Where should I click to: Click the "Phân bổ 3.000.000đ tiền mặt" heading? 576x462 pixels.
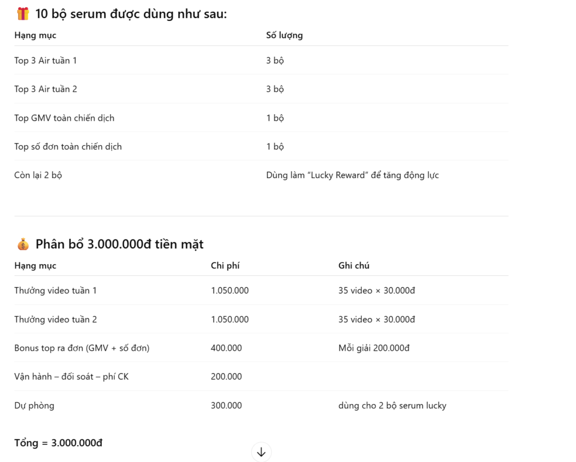pos(119,244)
